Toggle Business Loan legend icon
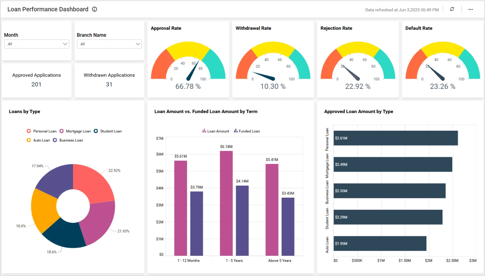 tap(55, 140)
